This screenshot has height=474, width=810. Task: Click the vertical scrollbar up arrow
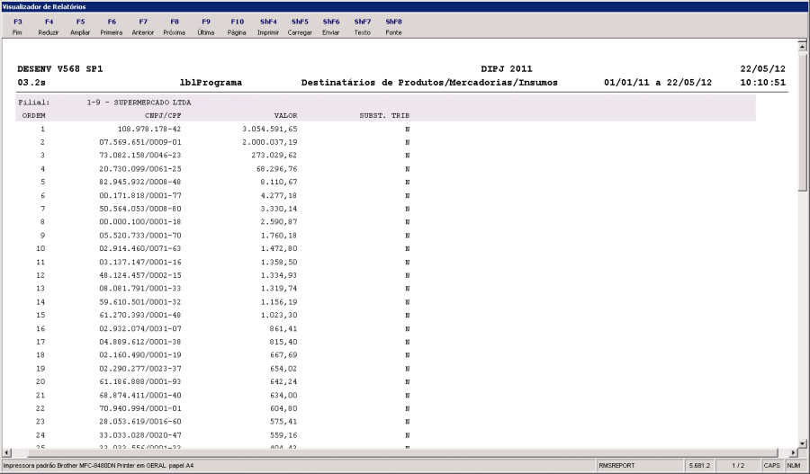point(802,46)
